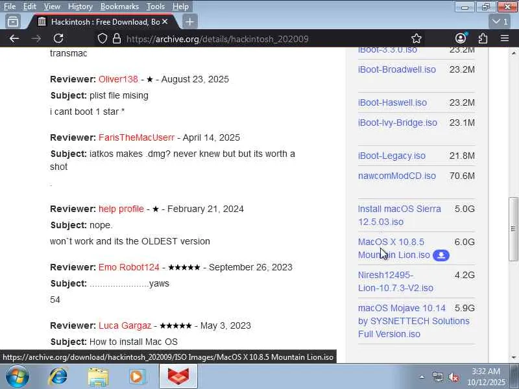Open the Tools menu
Screen dimensions: 519x389
[156, 6]
